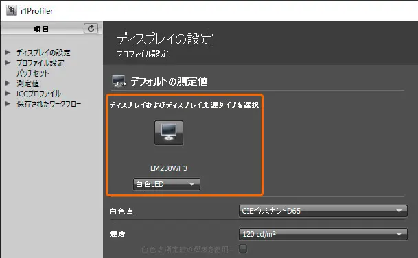Select the LM230WF3 monitor icon
This screenshot has width=418, height=258.
169,133
